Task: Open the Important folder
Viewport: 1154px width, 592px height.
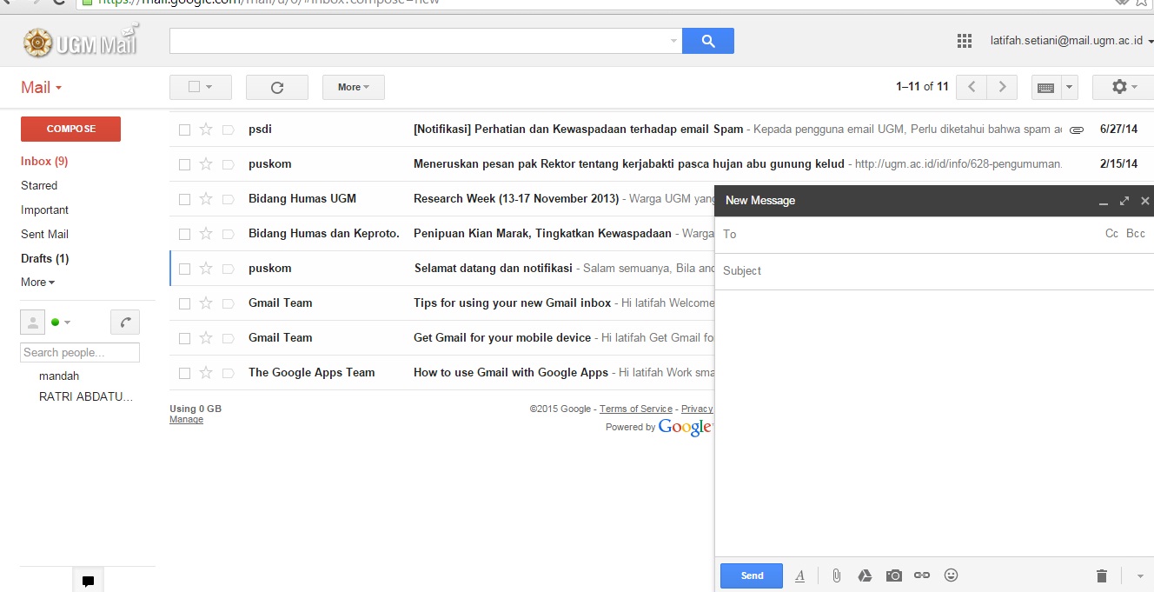Action: tap(44, 210)
